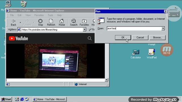Viewport: 182px width, 102px height.
Task: Click OK in the Run dialog
Action: click(x=123, y=37)
